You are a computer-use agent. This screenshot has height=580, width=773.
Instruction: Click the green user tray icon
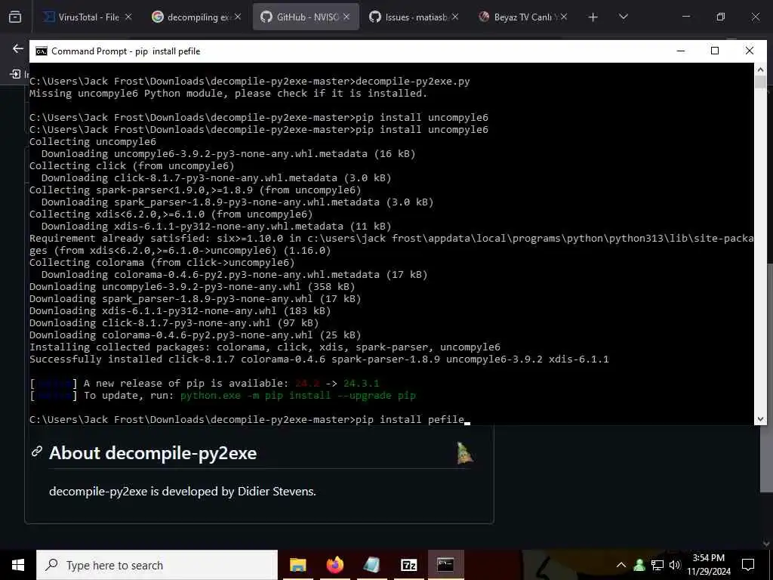pyautogui.click(x=639, y=565)
